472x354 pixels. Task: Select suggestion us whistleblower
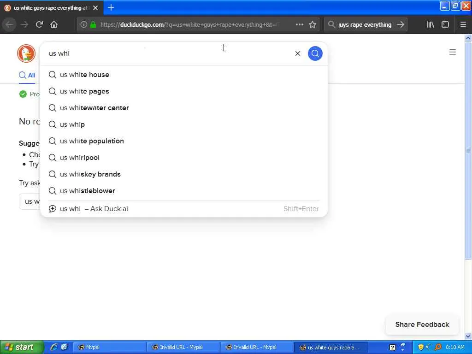[183, 190]
